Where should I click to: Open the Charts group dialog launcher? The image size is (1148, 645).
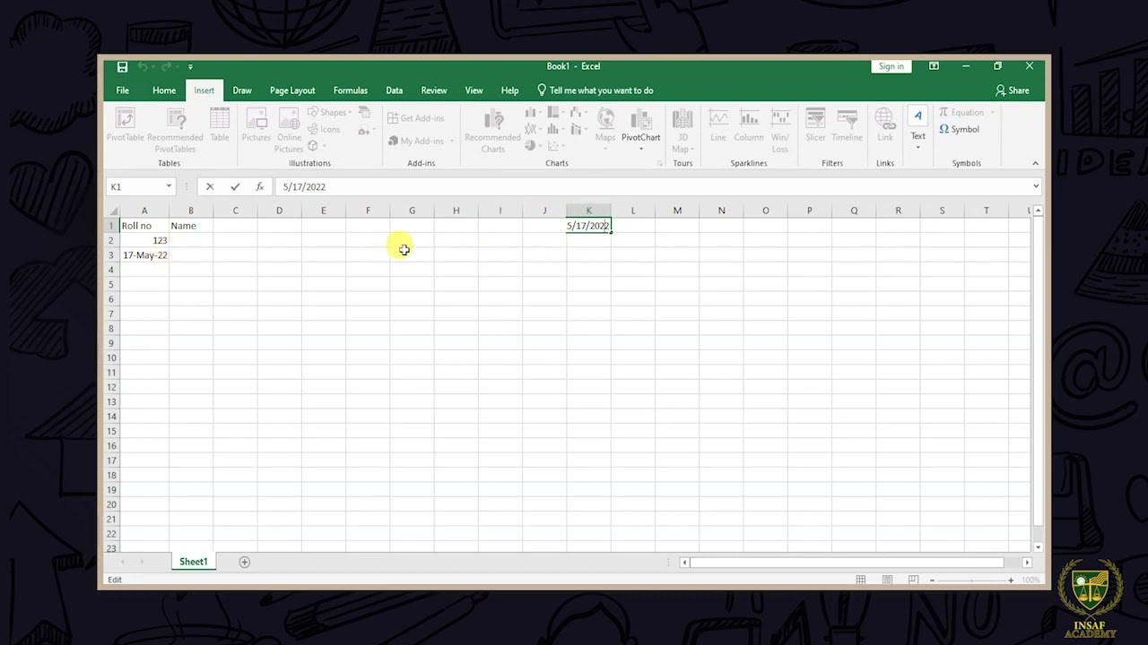tap(660, 164)
